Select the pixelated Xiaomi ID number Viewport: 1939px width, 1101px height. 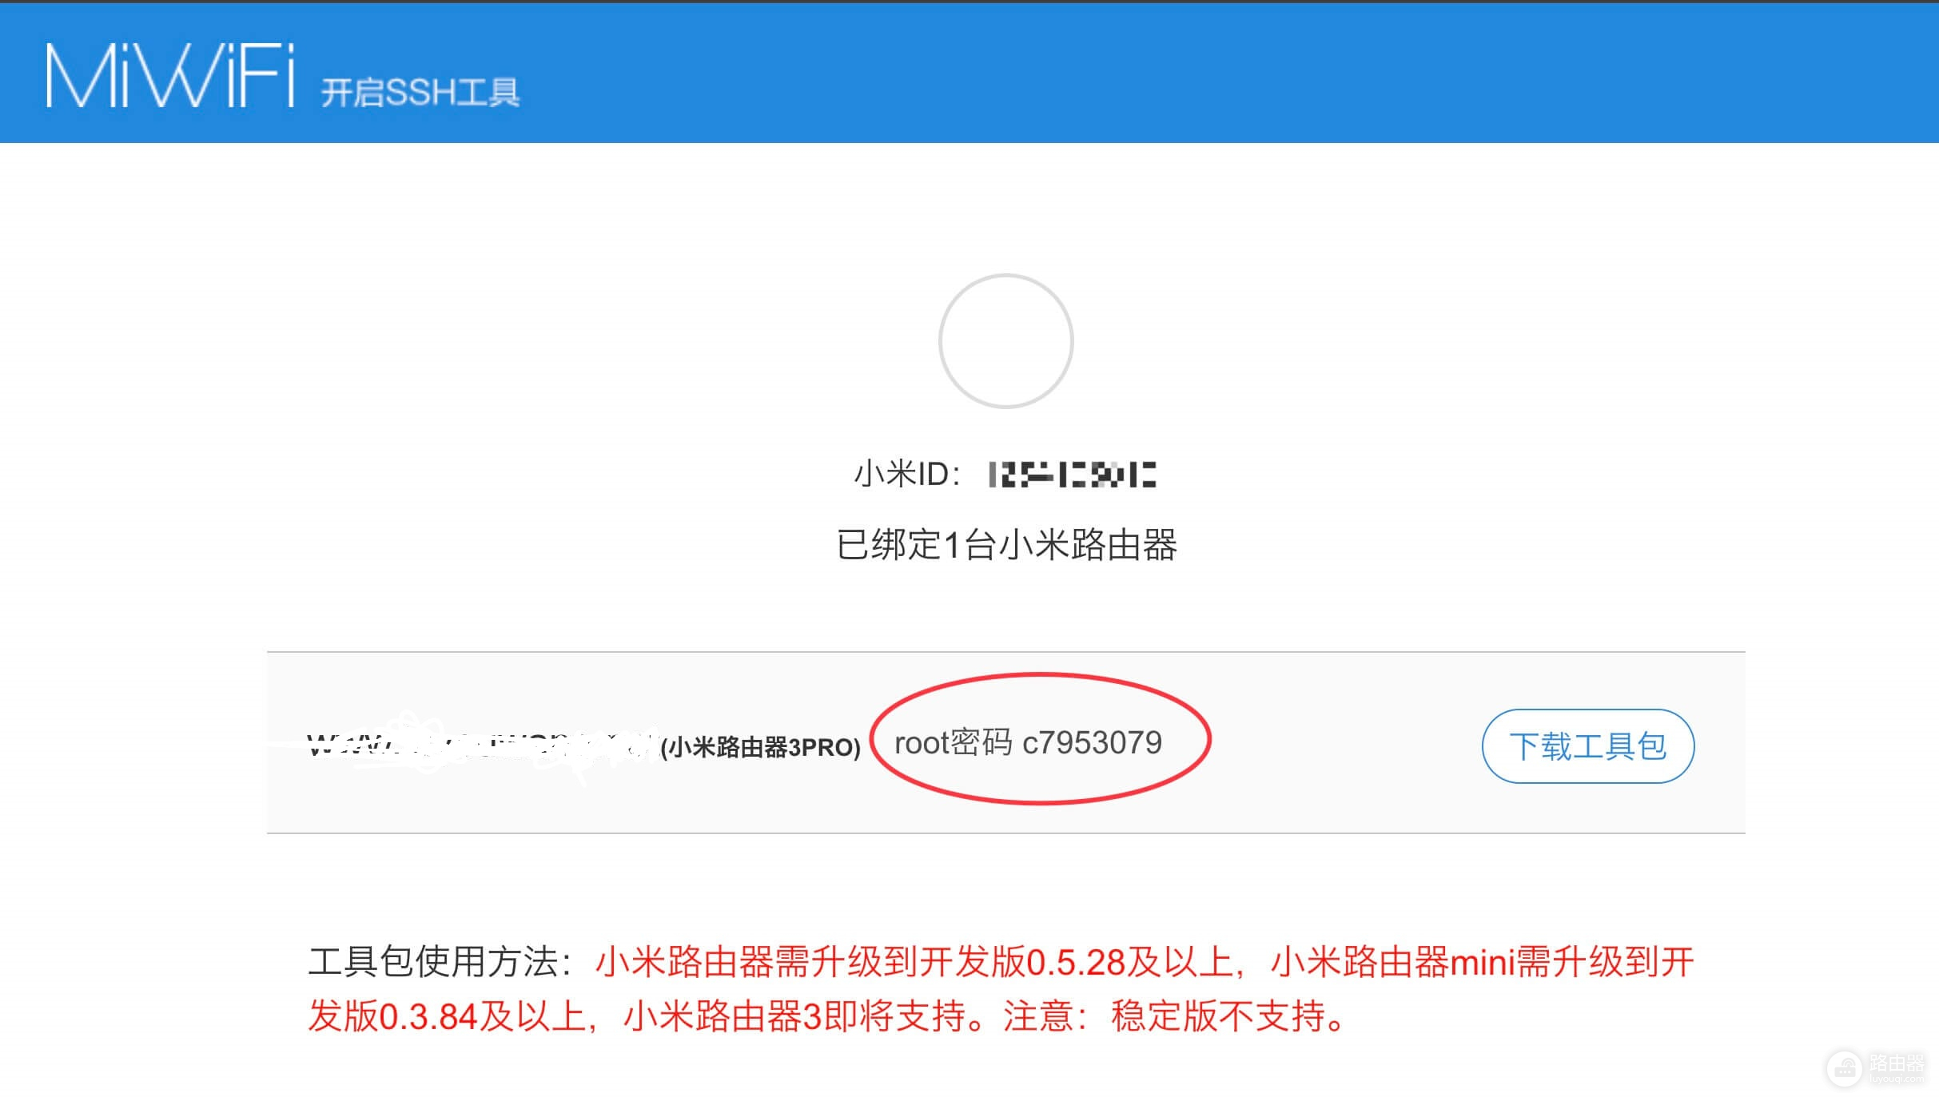(x=1072, y=475)
